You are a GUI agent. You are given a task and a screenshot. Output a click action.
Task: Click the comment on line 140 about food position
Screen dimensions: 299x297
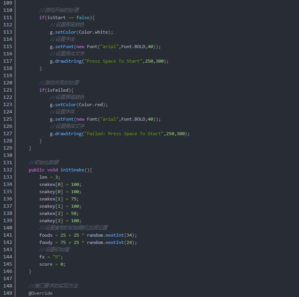click(x=73, y=228)
